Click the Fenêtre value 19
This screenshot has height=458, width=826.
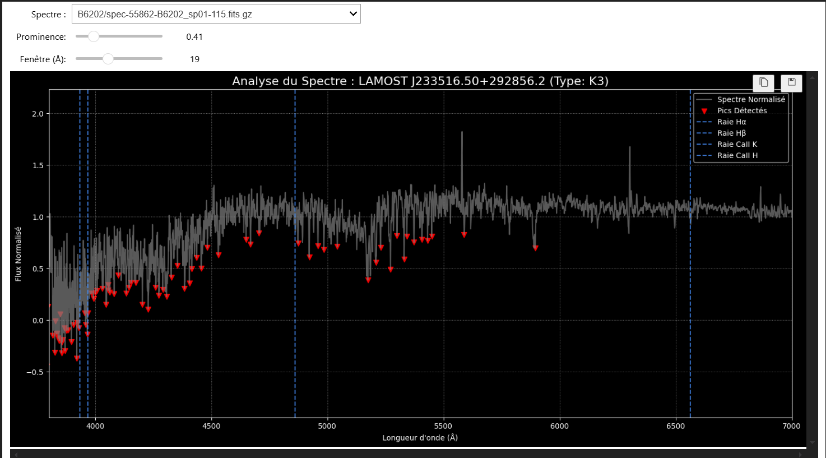click(x=194, y=59)
